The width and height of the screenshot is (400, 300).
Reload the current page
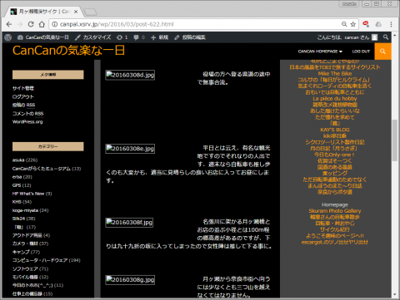coord(31,24)
